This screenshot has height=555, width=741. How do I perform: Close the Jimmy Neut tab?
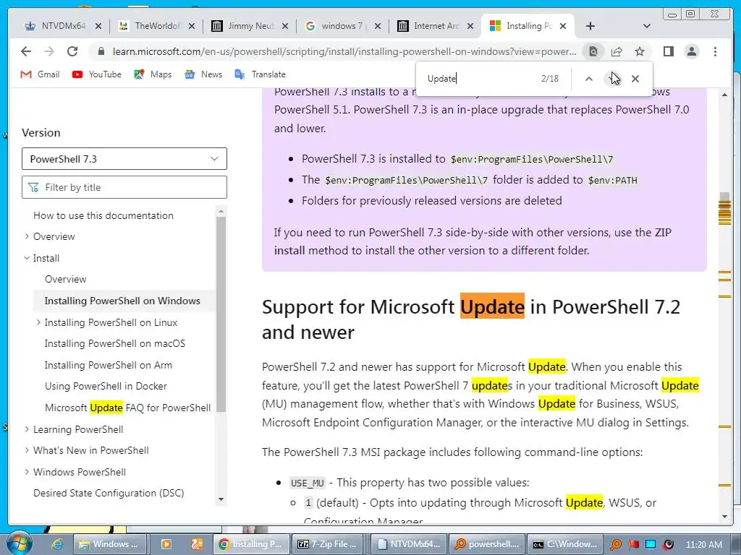(285, 26)
